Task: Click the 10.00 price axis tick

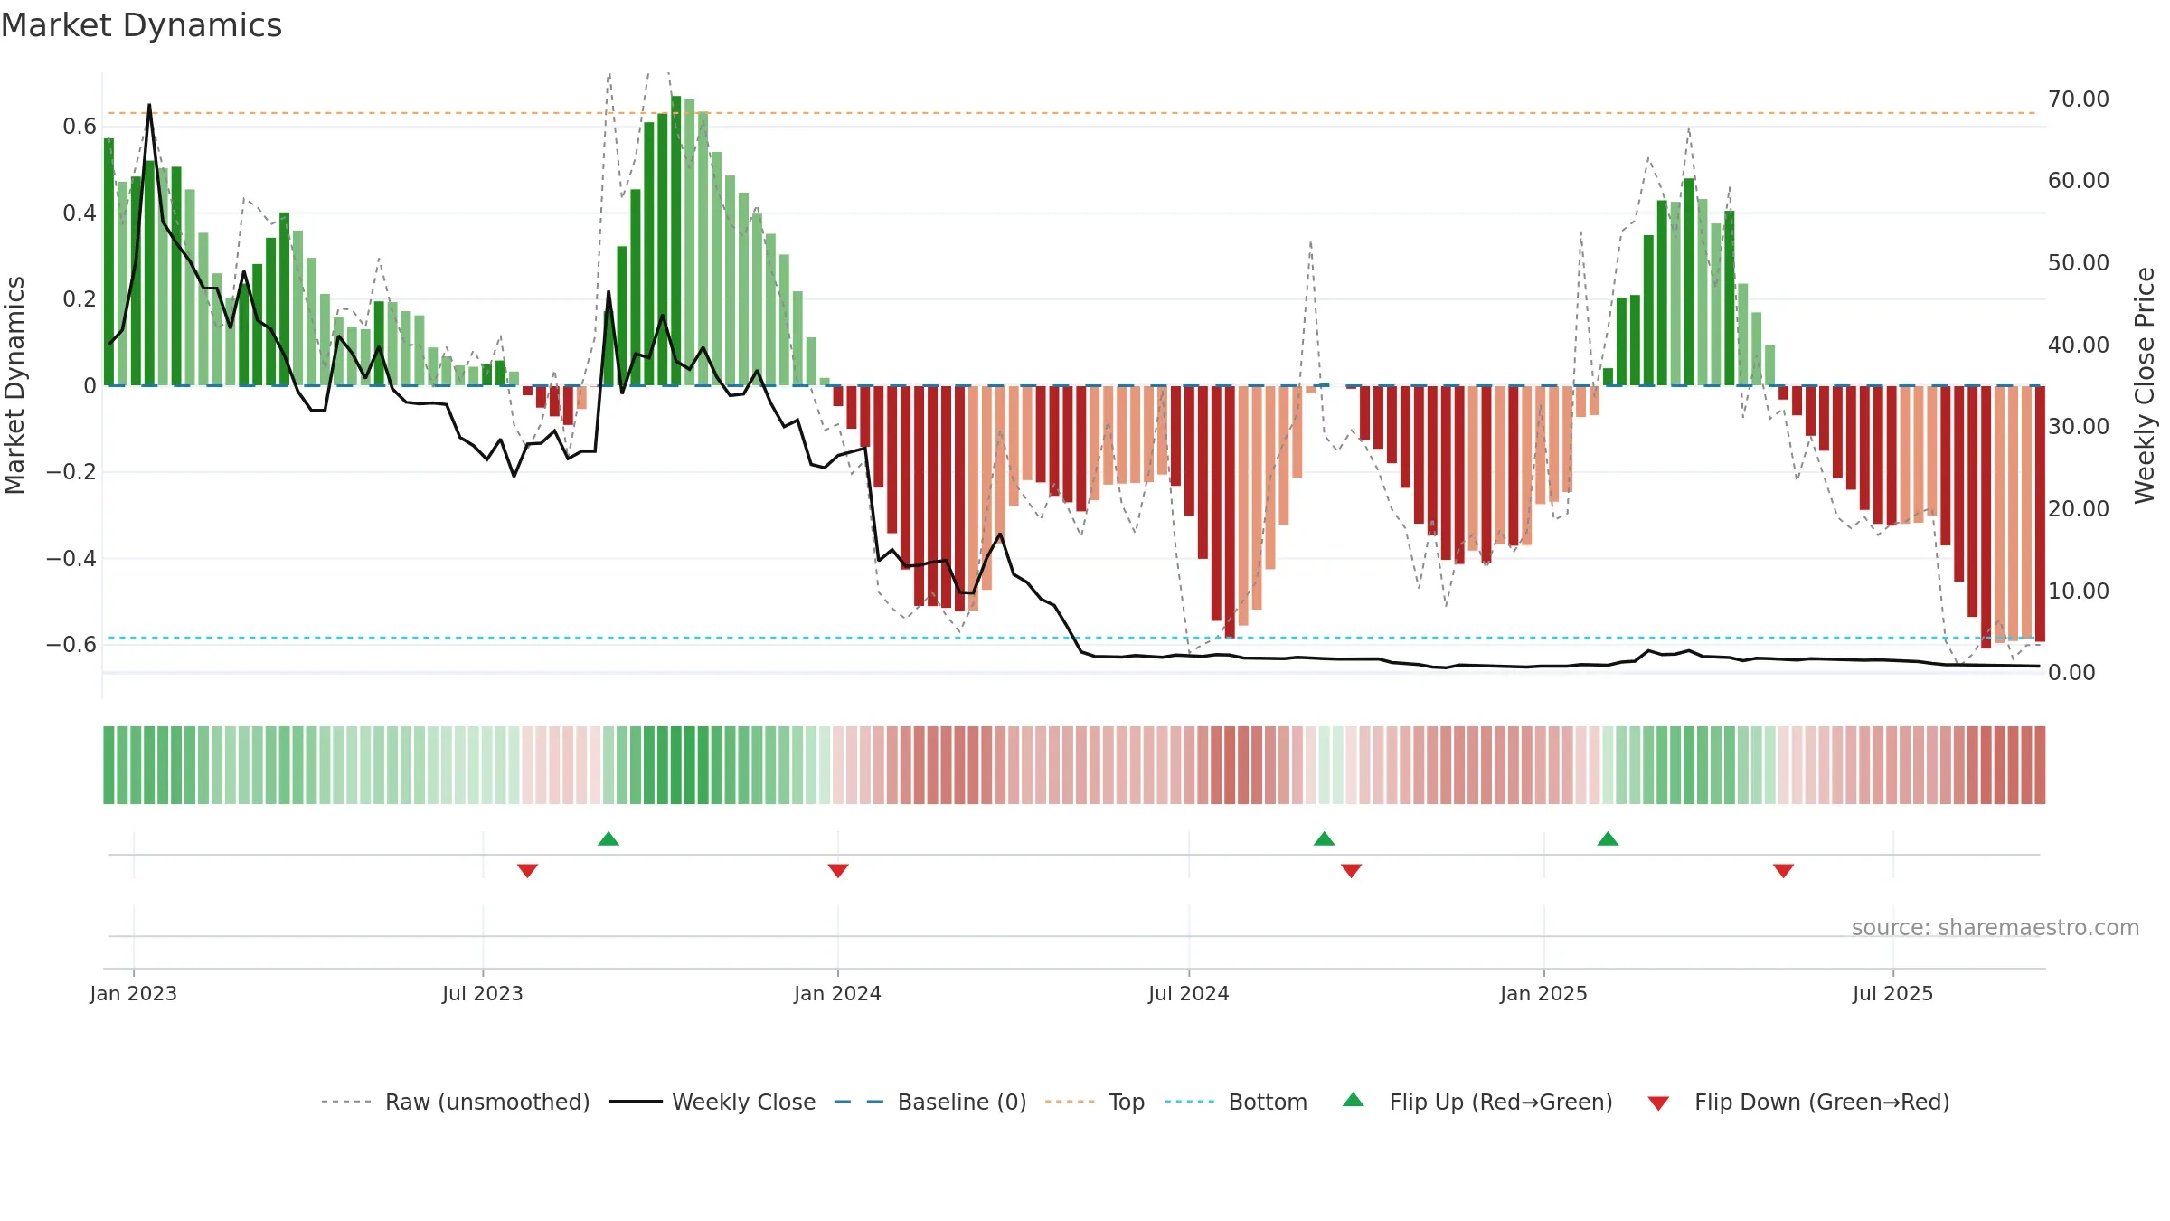Action: (2079, 591)
